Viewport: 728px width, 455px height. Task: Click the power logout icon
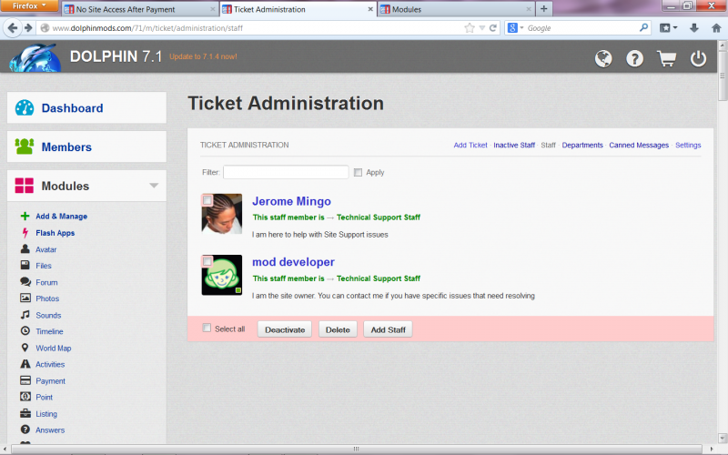coord(698,59)
